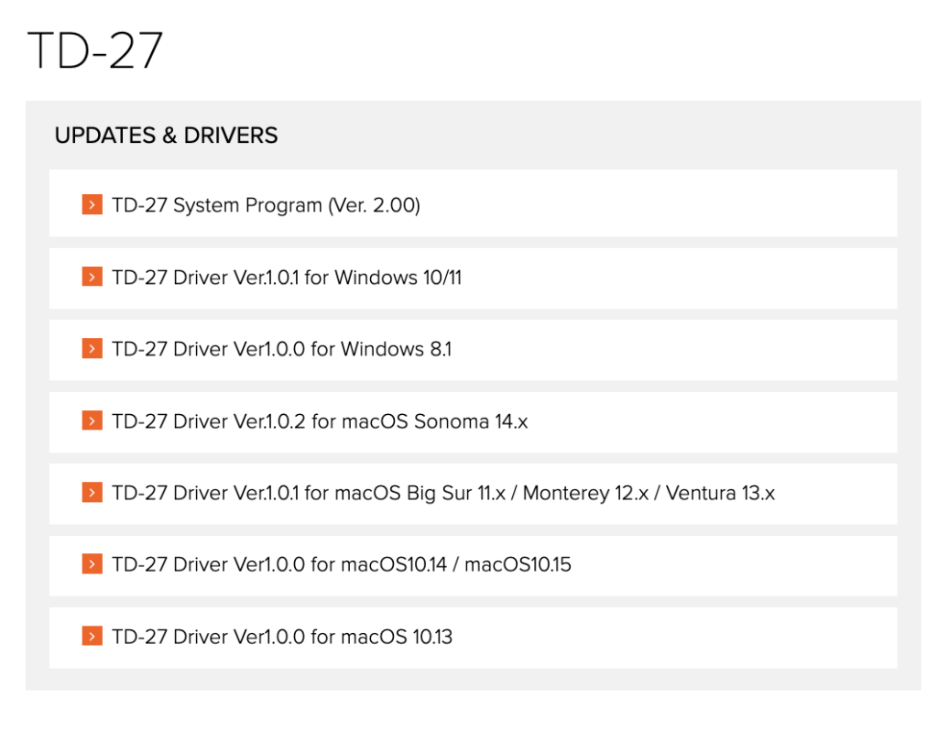Click the TD-27 page title
The height and width of the screenshot is (731, 938).
coord(94,50)
